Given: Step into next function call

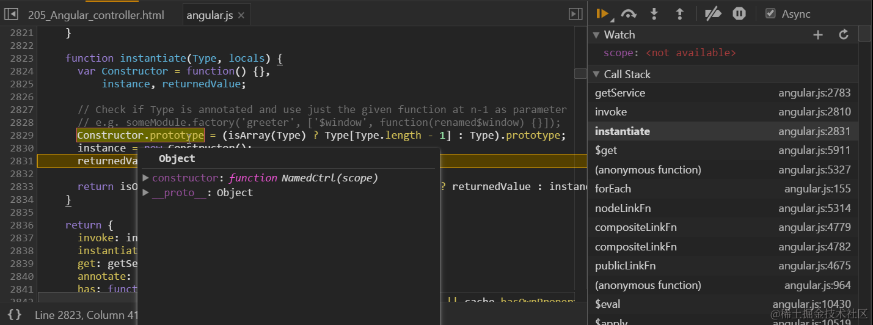Looking at the screenshot, I should pos(654,13).
